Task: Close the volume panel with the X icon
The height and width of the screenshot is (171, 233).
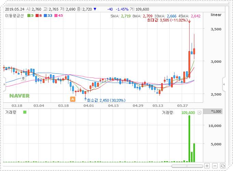Action: pos(199,113)
